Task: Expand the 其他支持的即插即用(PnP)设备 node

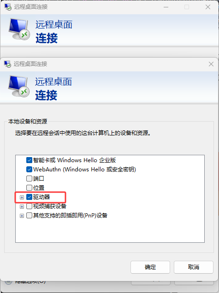Action: pyautogui.click(x=22, y=216)
